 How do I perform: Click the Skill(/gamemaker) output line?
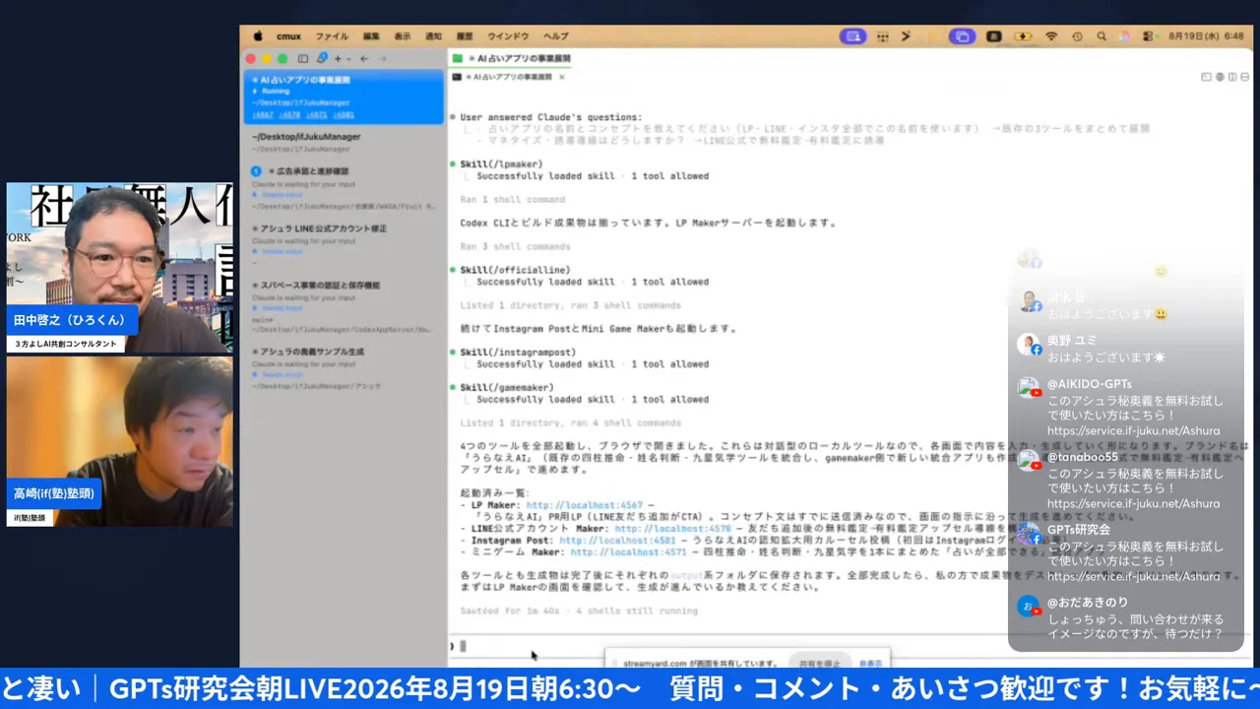pos(506,388)
